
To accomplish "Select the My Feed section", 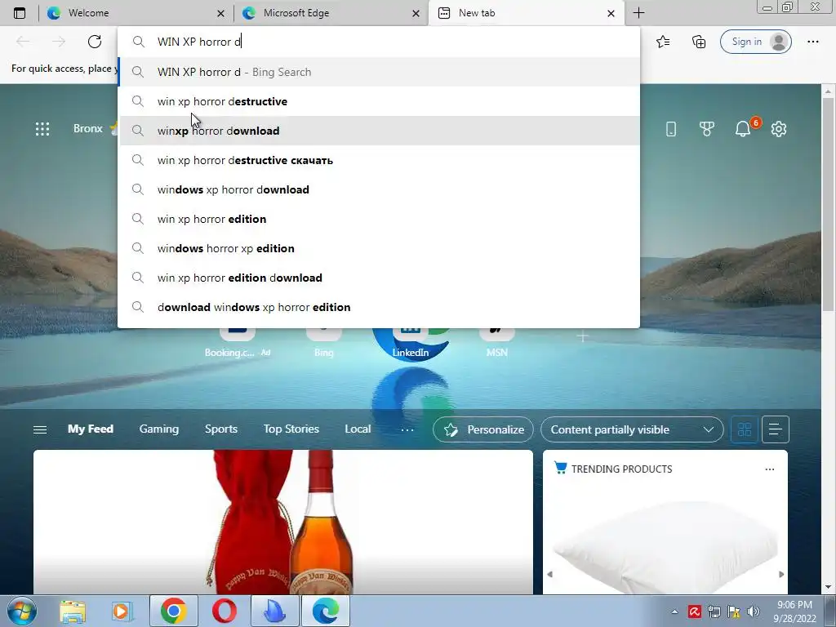I will point(90,429).
